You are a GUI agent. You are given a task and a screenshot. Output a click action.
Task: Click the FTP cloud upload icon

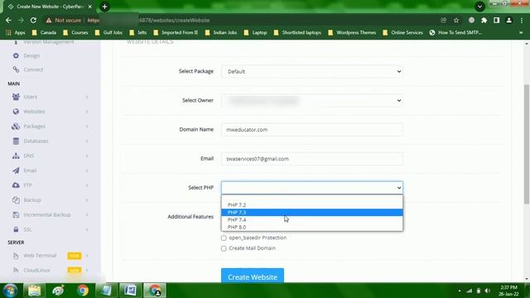point(16,185)
